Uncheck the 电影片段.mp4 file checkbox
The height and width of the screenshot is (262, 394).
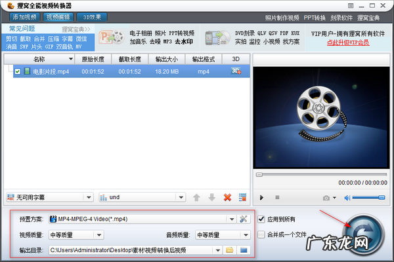(18, 71)
